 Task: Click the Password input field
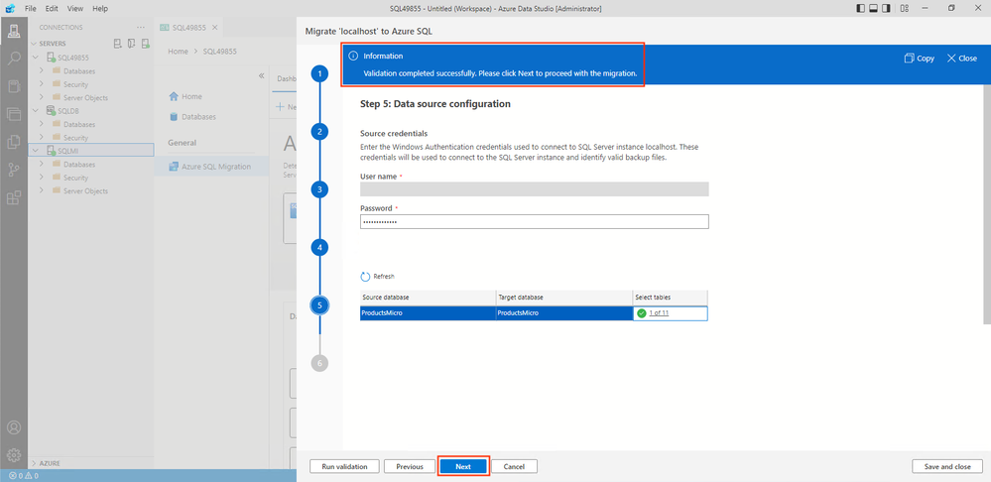(534, 222)
